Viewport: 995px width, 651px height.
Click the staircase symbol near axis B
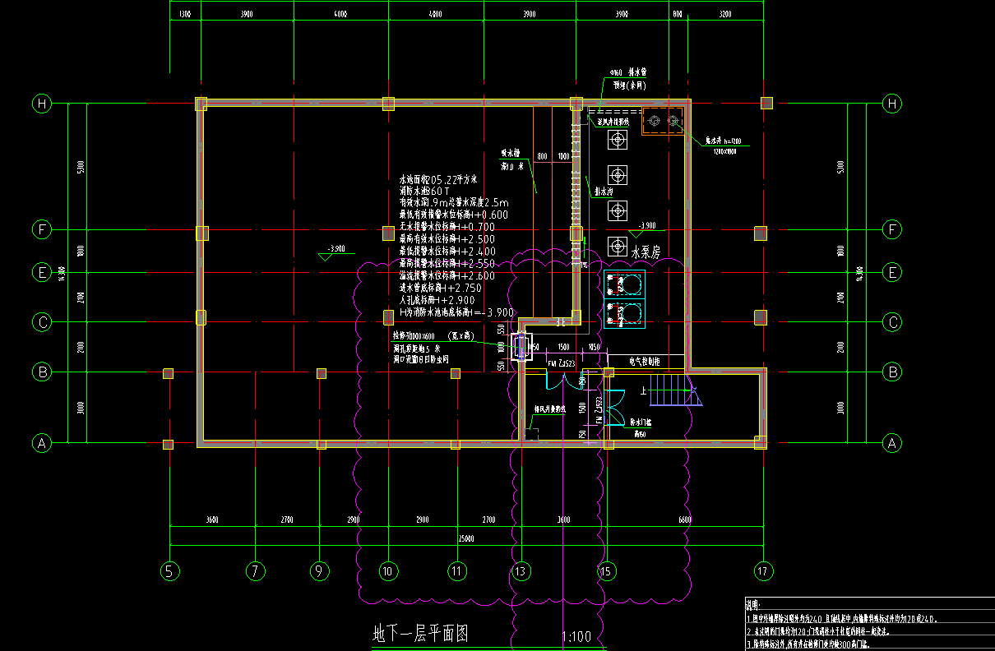(x=673, y=390)
